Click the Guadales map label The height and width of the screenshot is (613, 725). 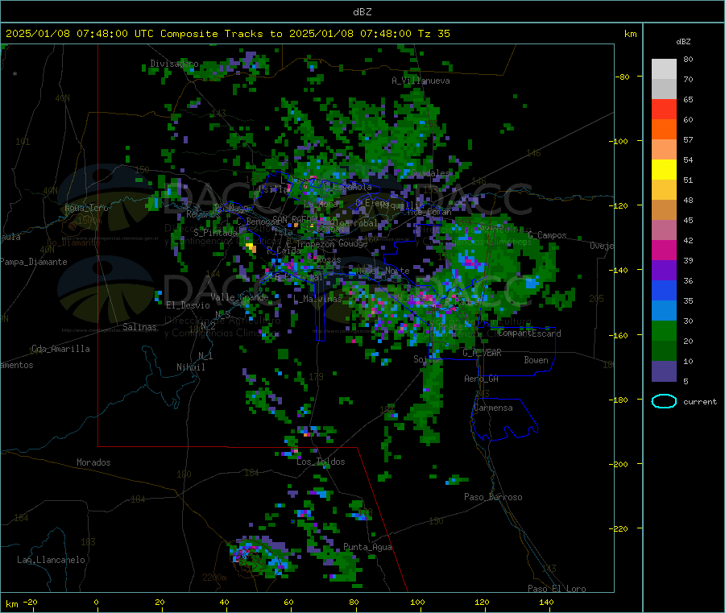(x=430, y=173)
